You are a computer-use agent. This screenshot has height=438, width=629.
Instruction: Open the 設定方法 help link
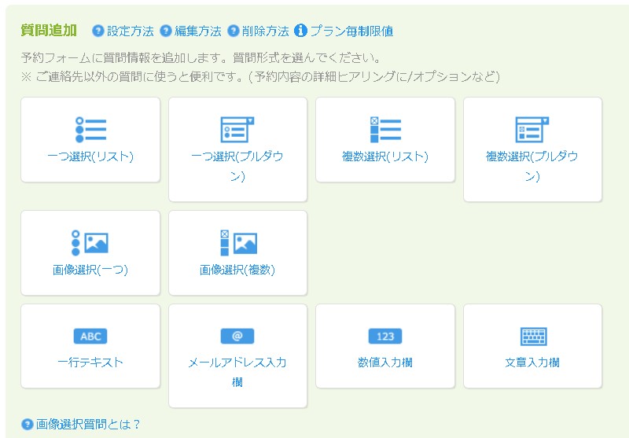(131, 31)
